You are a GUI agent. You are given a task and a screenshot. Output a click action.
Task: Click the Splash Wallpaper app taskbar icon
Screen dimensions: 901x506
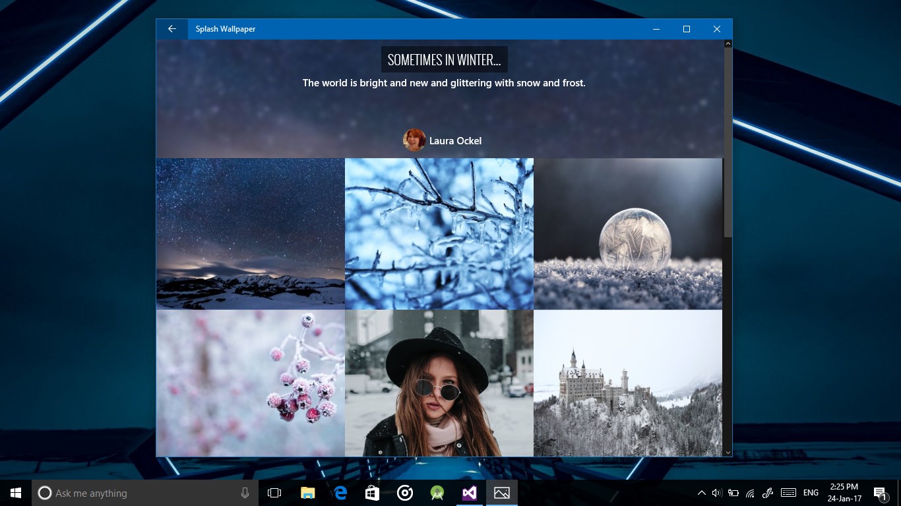(x=501, y=493)
